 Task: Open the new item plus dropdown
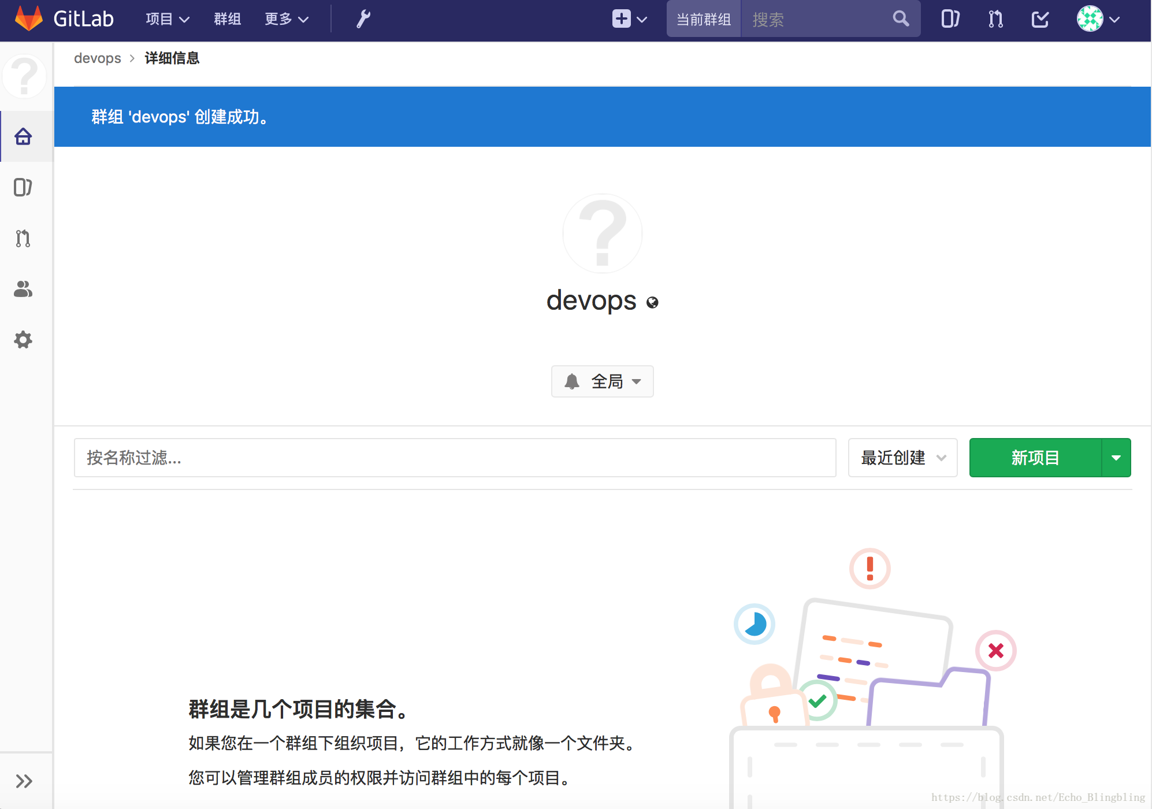(x=630, y=19)
